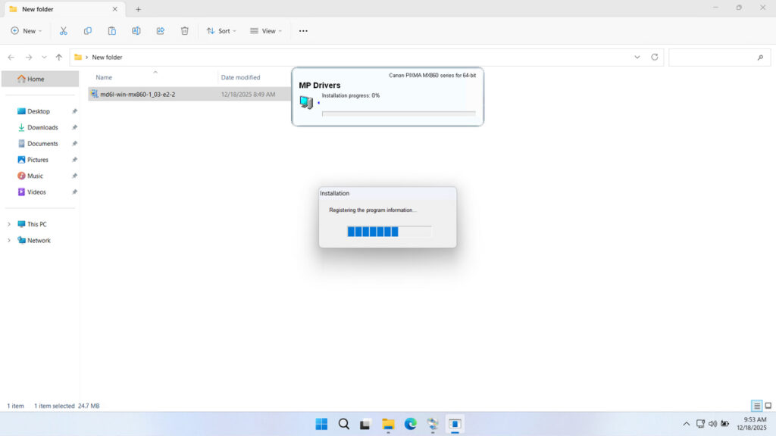Image resolution: width=776 pixels, height=436 pixels.
Task: Refresh the current folder view
Action: coord(655,58)
